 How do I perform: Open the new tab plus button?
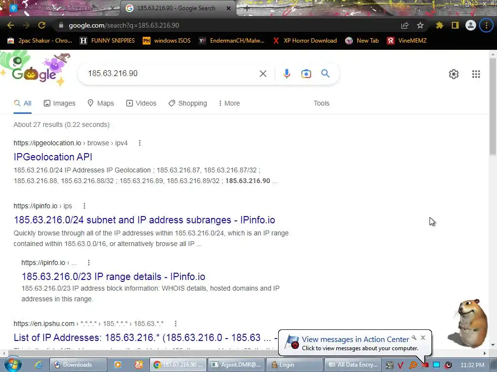point(247,9)
